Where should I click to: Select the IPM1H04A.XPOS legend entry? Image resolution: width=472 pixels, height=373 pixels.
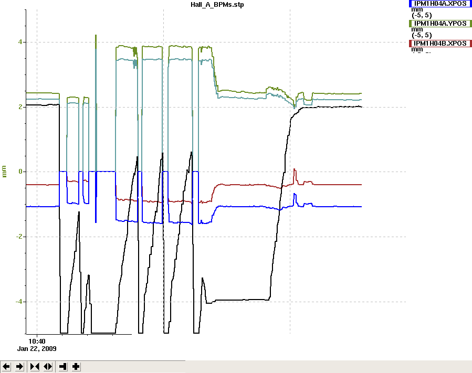click(x=440, y=4)
